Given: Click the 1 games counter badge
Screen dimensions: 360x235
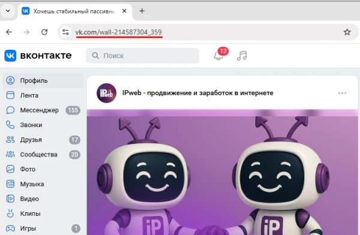Looking at the screenshot, I should tap(76, 228).
